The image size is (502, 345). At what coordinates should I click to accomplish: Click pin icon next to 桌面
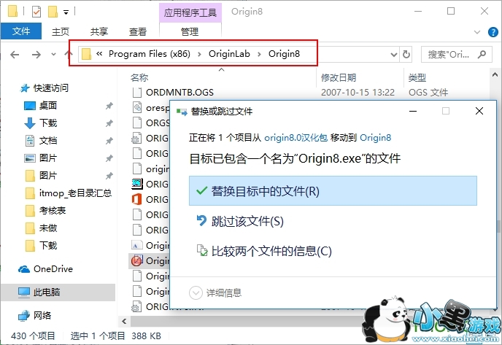tap(109, 106)
